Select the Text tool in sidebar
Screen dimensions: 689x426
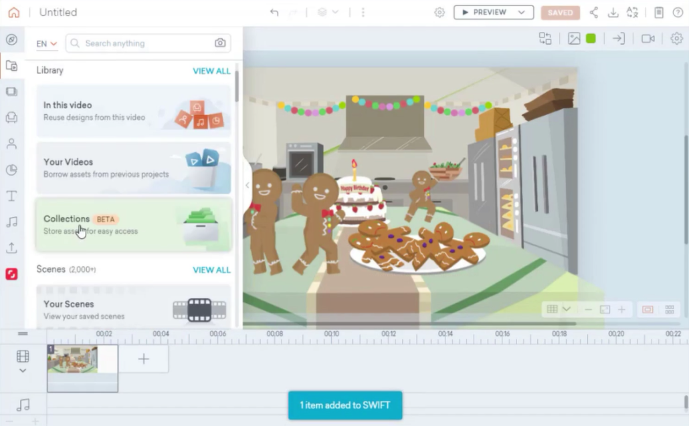click(x=11, y=196)
